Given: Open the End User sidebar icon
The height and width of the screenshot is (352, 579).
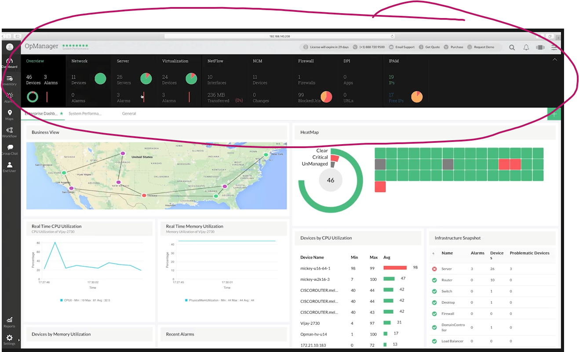Looking at the screenshot, I should (10, 167).
